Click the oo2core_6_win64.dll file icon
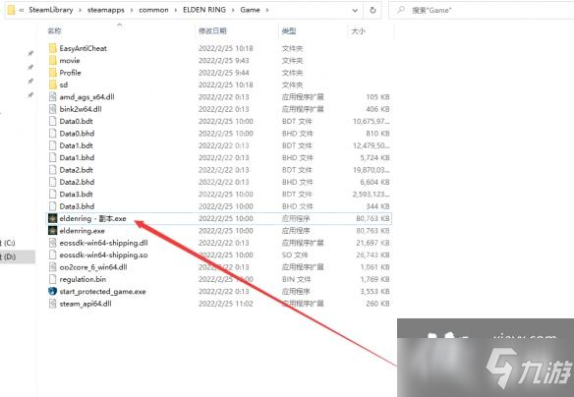The width and height of the screenshot is (574, 397). (53, 267)
